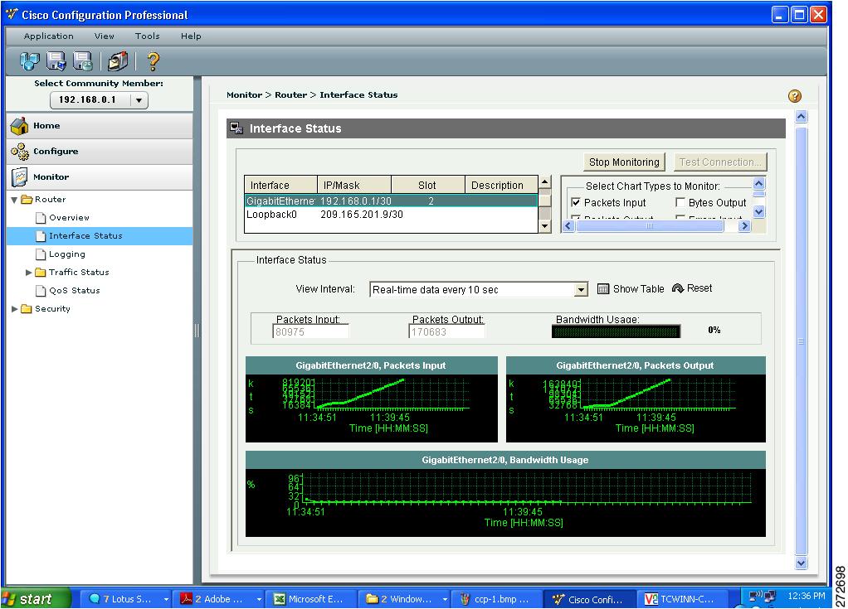The image size is (848, 609).
Task: Open Lotus Sametime from the taskbar
Action: (128, 599)
